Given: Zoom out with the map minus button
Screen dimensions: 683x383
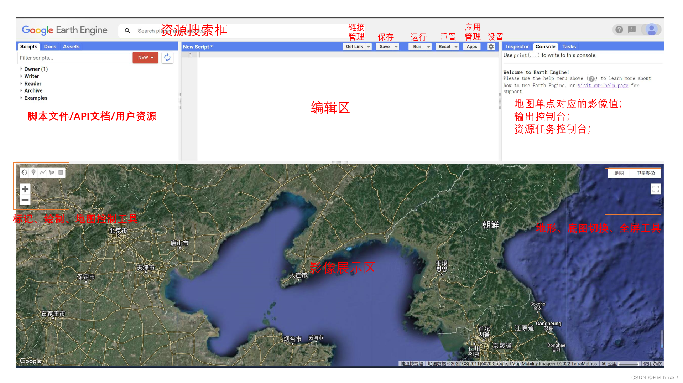Looking at the screenshot, I should click(x=25, y=200).
